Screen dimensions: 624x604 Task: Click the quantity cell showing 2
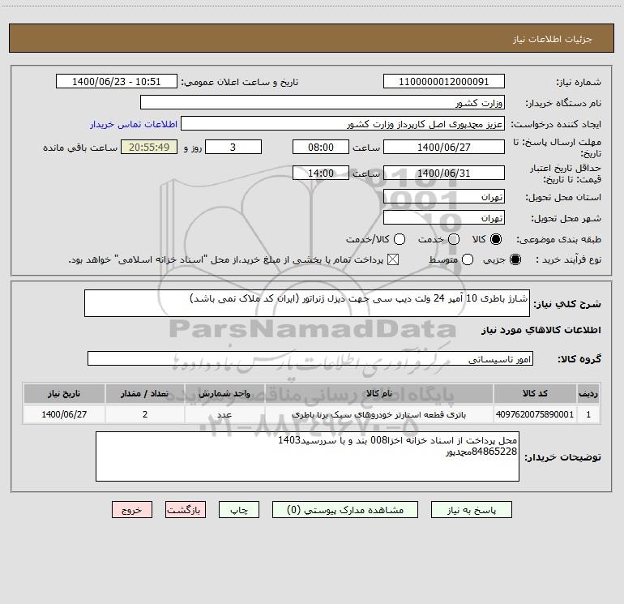145,414
